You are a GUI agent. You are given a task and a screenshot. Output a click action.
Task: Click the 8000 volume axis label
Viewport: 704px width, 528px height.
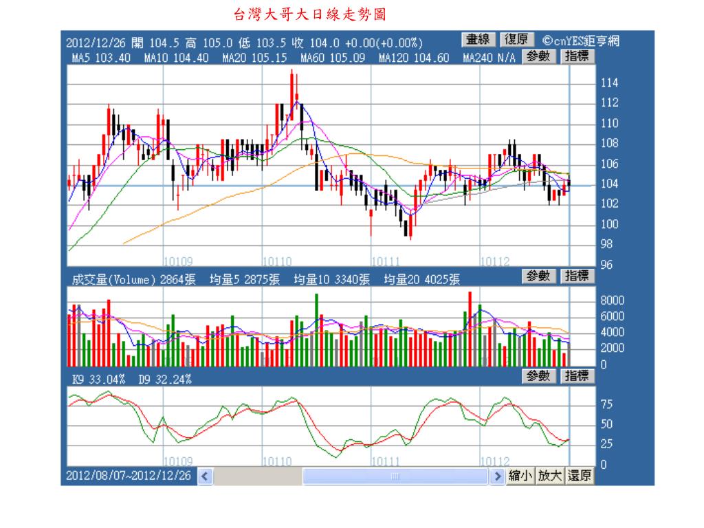tap(613, 300)
